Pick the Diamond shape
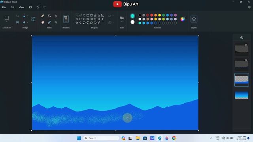This screenshot has height=142, width=253. [x=77, y=19]
